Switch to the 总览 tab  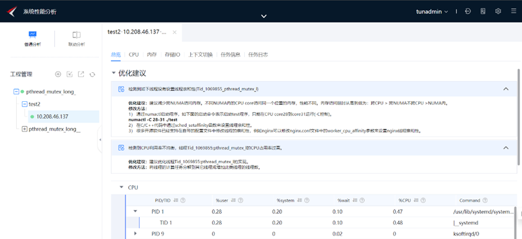tap(115, 55)
